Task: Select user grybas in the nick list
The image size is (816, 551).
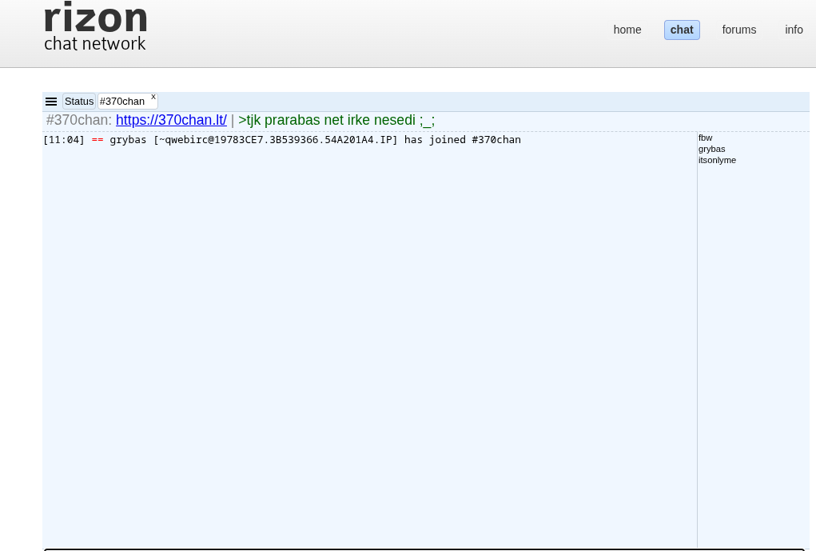Action: click(x=711, y=149)
